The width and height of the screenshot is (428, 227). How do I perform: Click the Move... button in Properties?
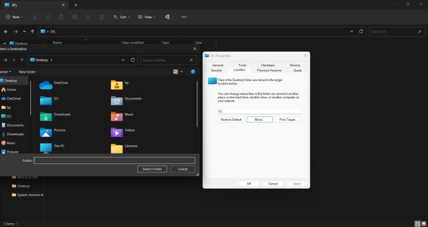259,120
